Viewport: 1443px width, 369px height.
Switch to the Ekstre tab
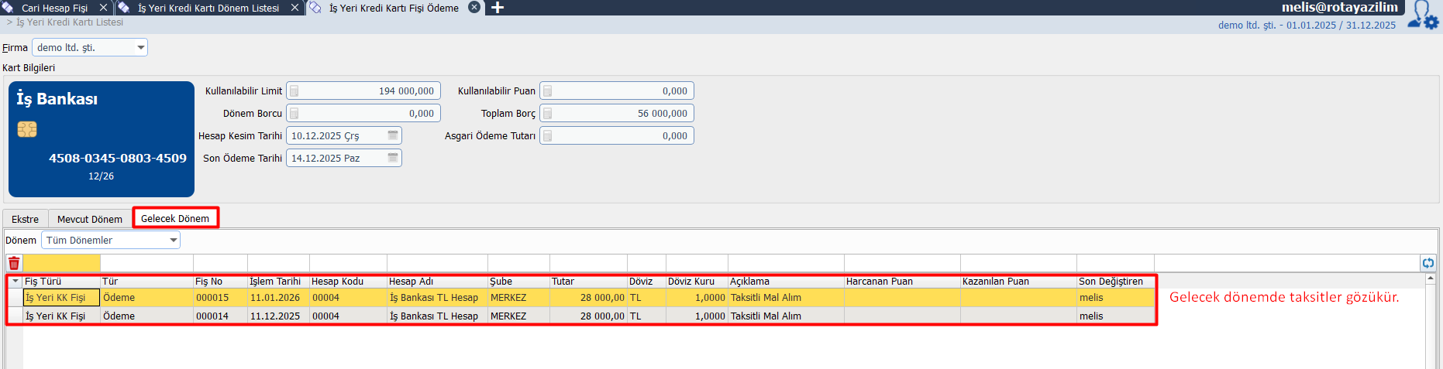click(25, 219)
